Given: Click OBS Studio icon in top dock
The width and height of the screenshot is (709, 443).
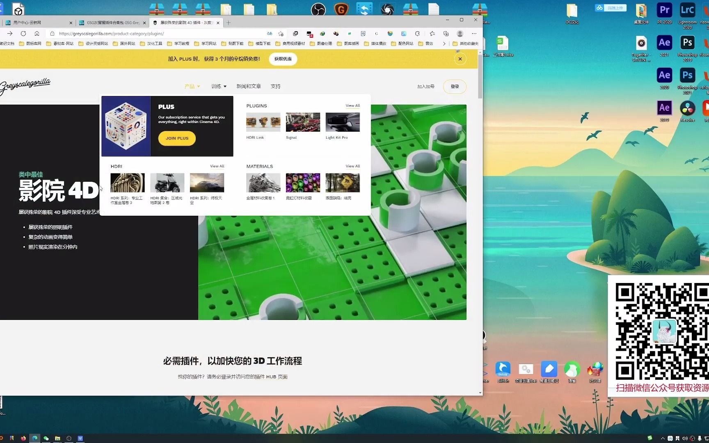Looking at the screenshot, I should pyautogui.click(x=318, y=9).
